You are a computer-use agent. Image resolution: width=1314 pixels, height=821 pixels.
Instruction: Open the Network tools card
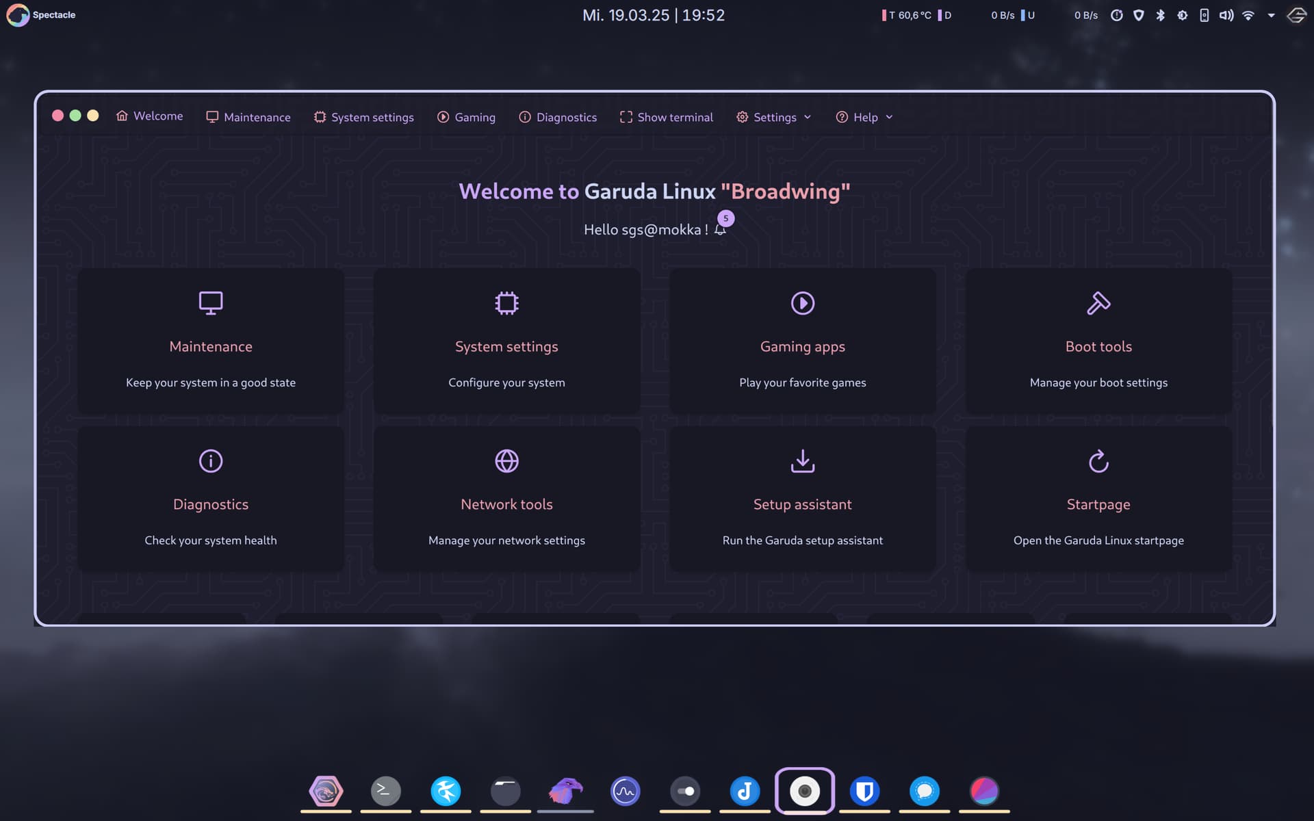[x=506, y=499]
